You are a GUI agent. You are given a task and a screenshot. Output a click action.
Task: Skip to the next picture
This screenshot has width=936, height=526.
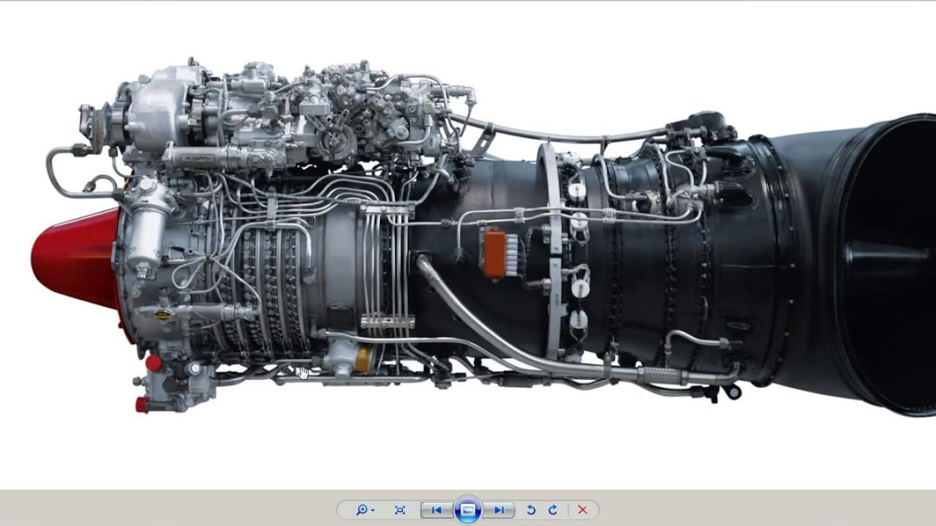pyautogui.click(x=499, y=510)
